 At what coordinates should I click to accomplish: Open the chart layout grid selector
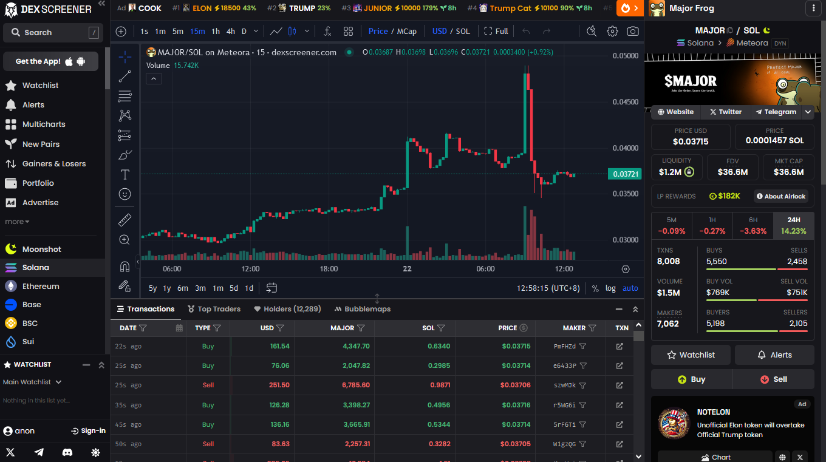point(348,31)
